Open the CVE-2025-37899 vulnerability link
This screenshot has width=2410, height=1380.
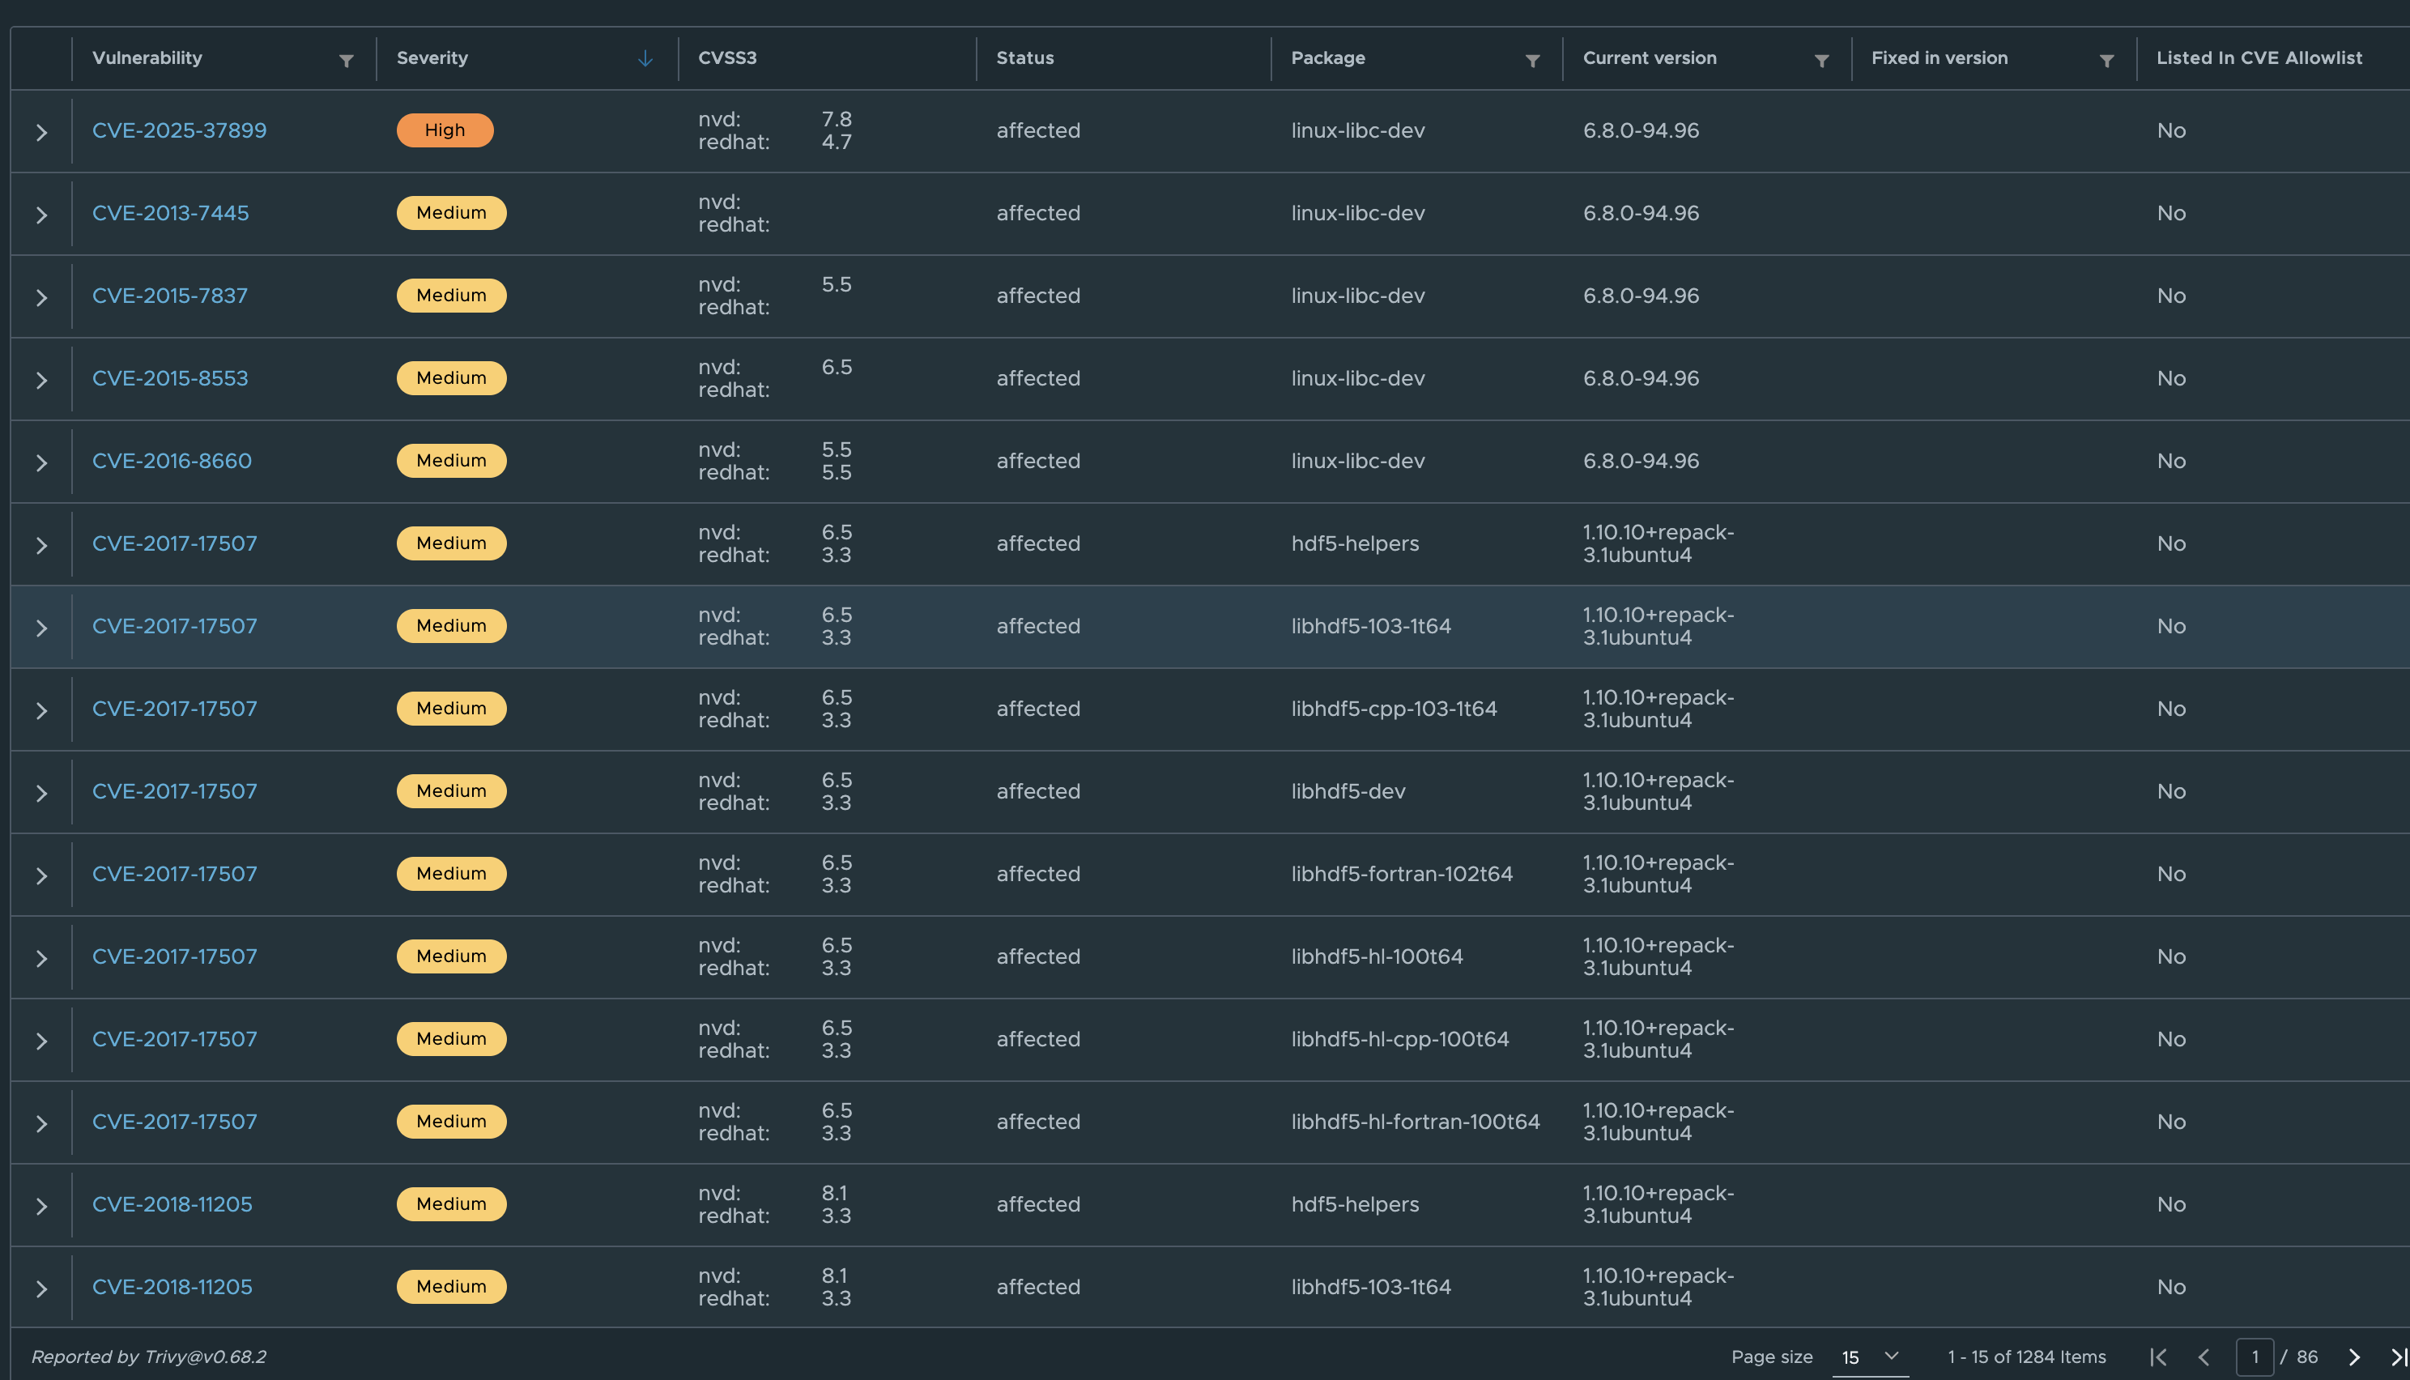coord(179,131)
